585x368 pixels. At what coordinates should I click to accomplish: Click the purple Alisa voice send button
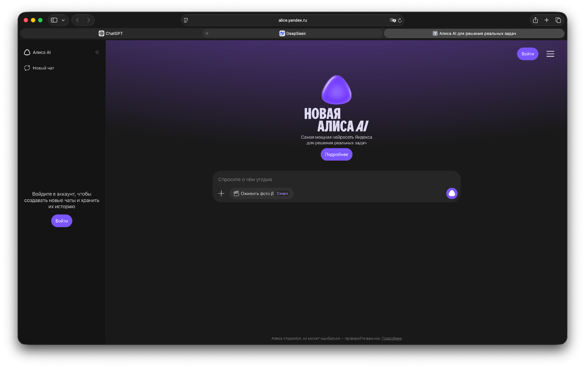(x=452, y=194)
